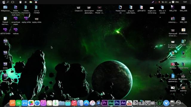Select the ДЛЯ АВТО desktop folder
191x107 pixels.
[141, 9]
